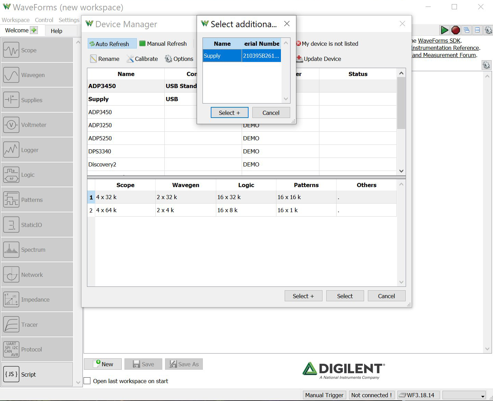This screenshot has height=401, width=493.
Task: Click the Select button in Device Manager
Action: [345, 296]
